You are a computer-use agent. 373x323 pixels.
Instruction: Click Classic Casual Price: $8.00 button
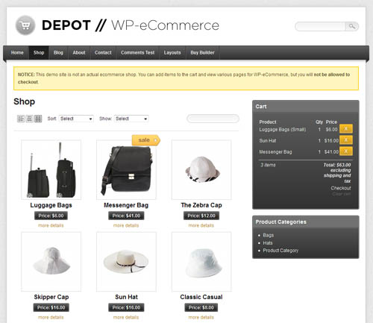click(201, 307)
